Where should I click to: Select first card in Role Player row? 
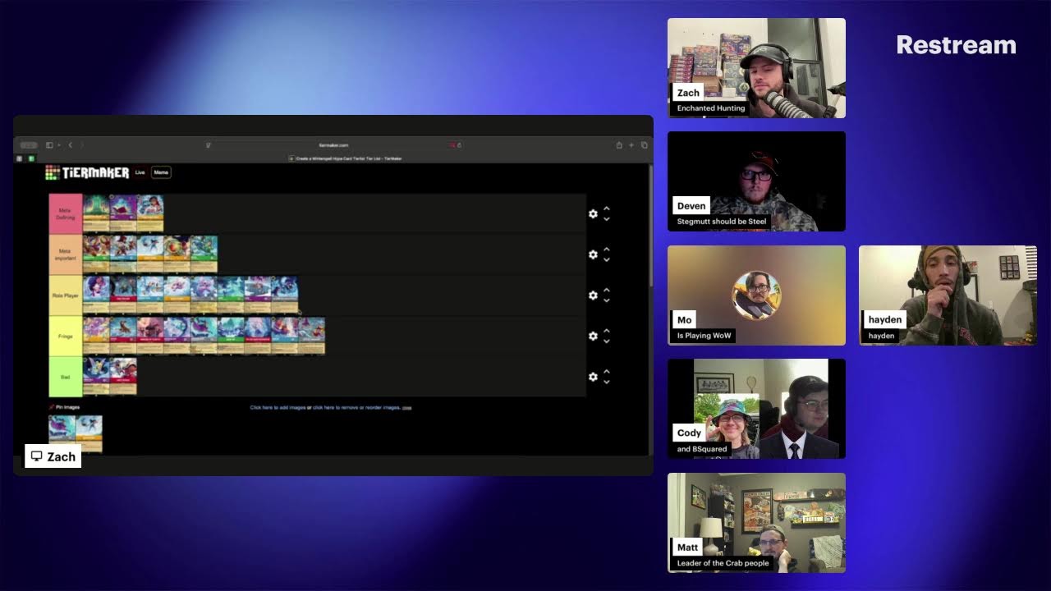tap(96, 295)
